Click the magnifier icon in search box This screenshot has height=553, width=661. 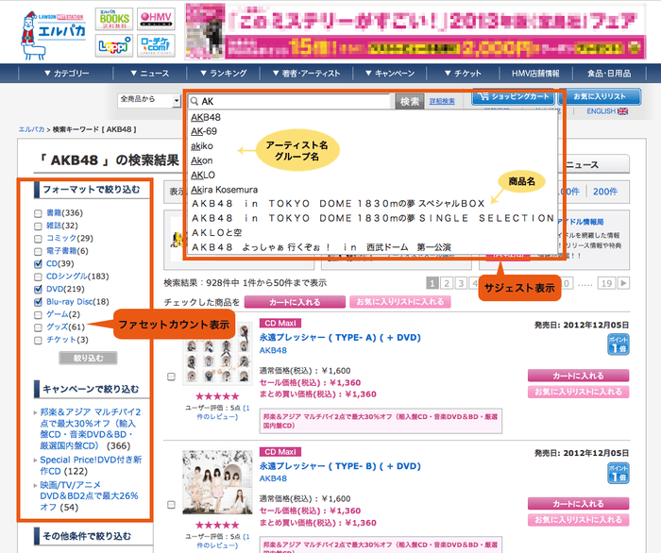[195, 101]
